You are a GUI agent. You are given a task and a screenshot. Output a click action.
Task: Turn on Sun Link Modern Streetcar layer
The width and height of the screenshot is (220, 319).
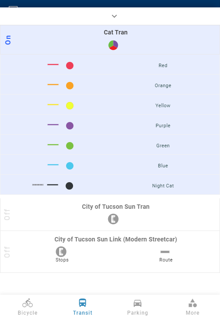pos(7,252)
